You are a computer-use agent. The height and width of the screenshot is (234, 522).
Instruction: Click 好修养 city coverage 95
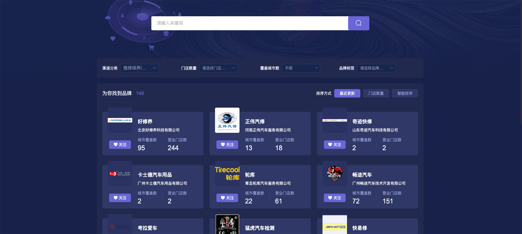[x=141, y=148]
